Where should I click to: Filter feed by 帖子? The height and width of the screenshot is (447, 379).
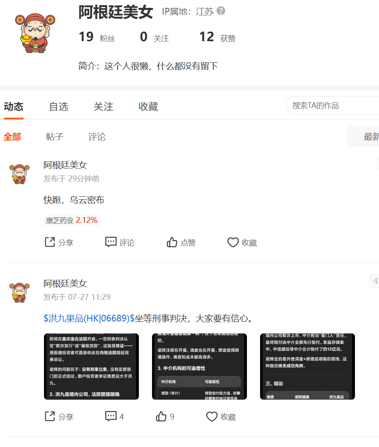click(x=55, y=137)
